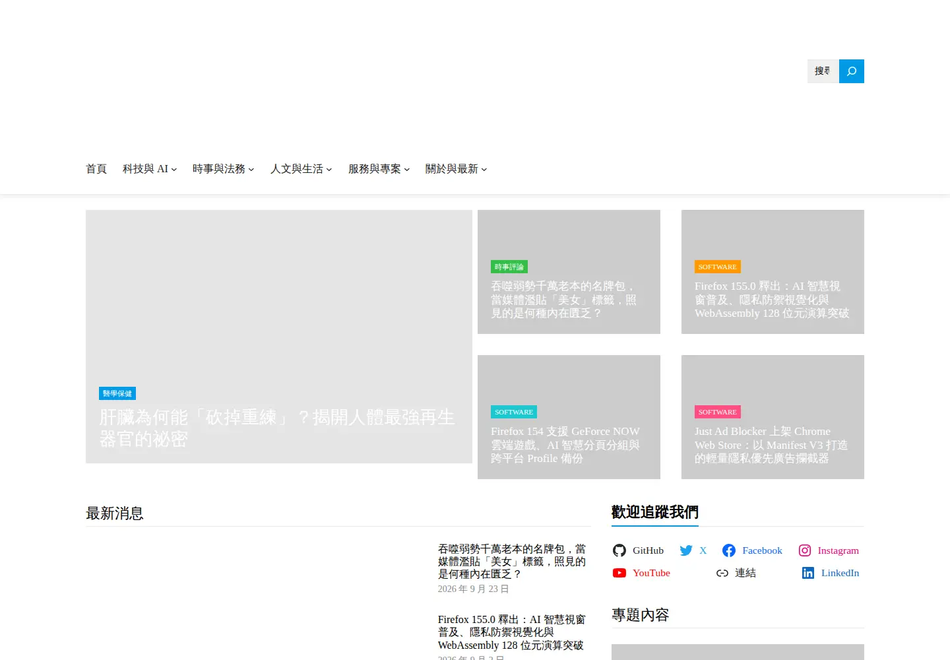Click the chain link icon beside 連結
Image resolution: width=950 pixels, height=660 pixels.
(722, 573)
